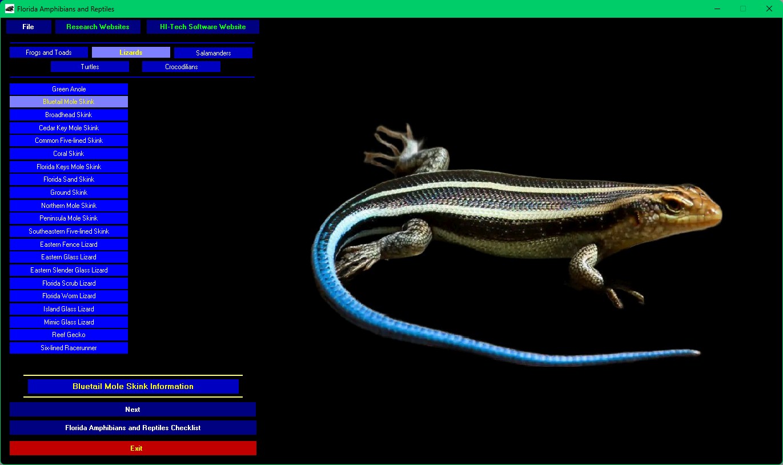Select Coral Skink in lizard list
783x465 pixels.
pyautogui.click(x=69, y=154)
